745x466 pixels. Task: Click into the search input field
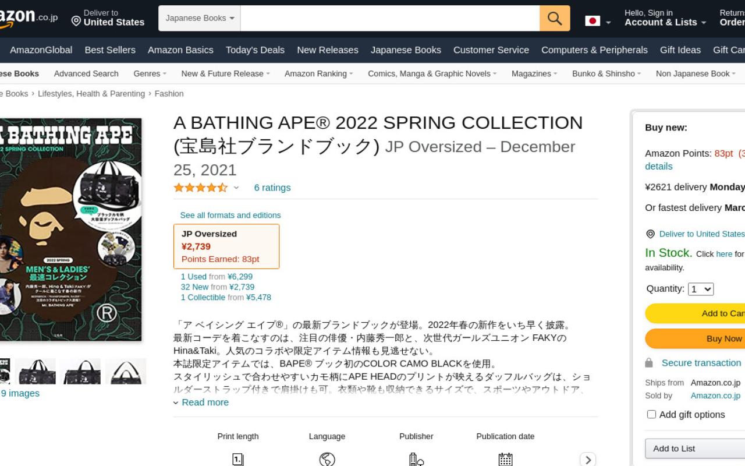coord(390,18)
